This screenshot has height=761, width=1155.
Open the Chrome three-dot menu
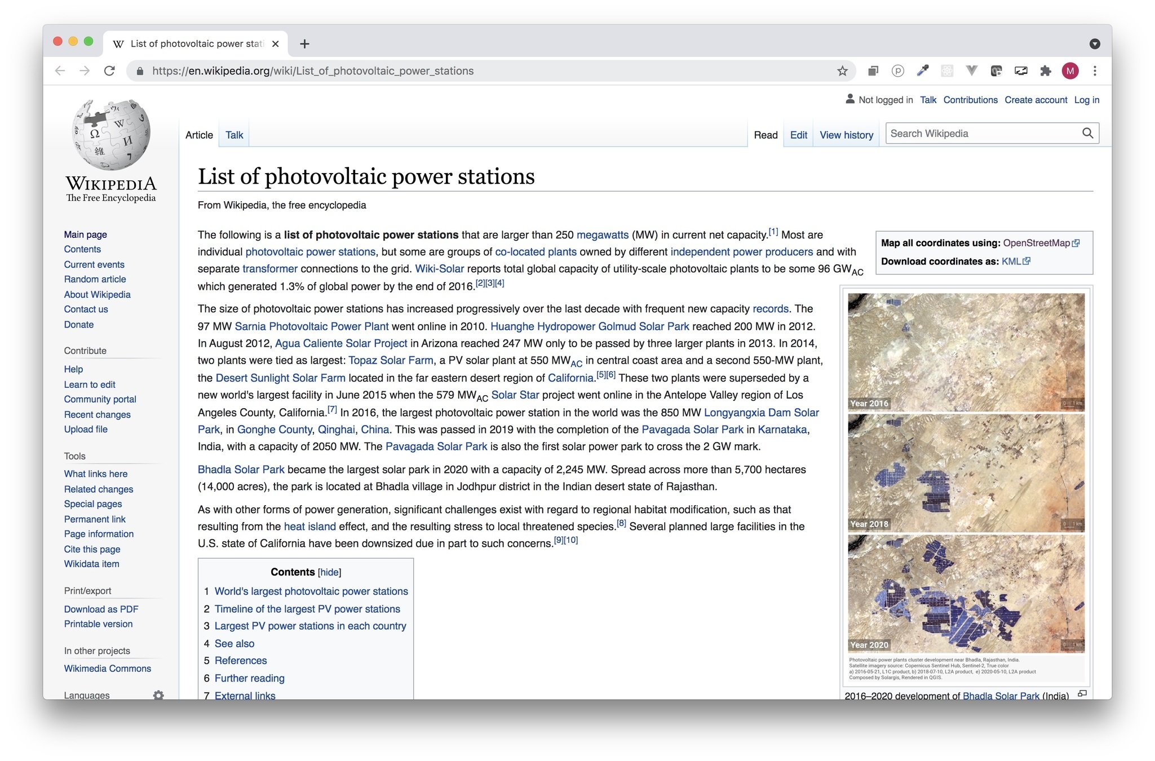coord(1095,71)
